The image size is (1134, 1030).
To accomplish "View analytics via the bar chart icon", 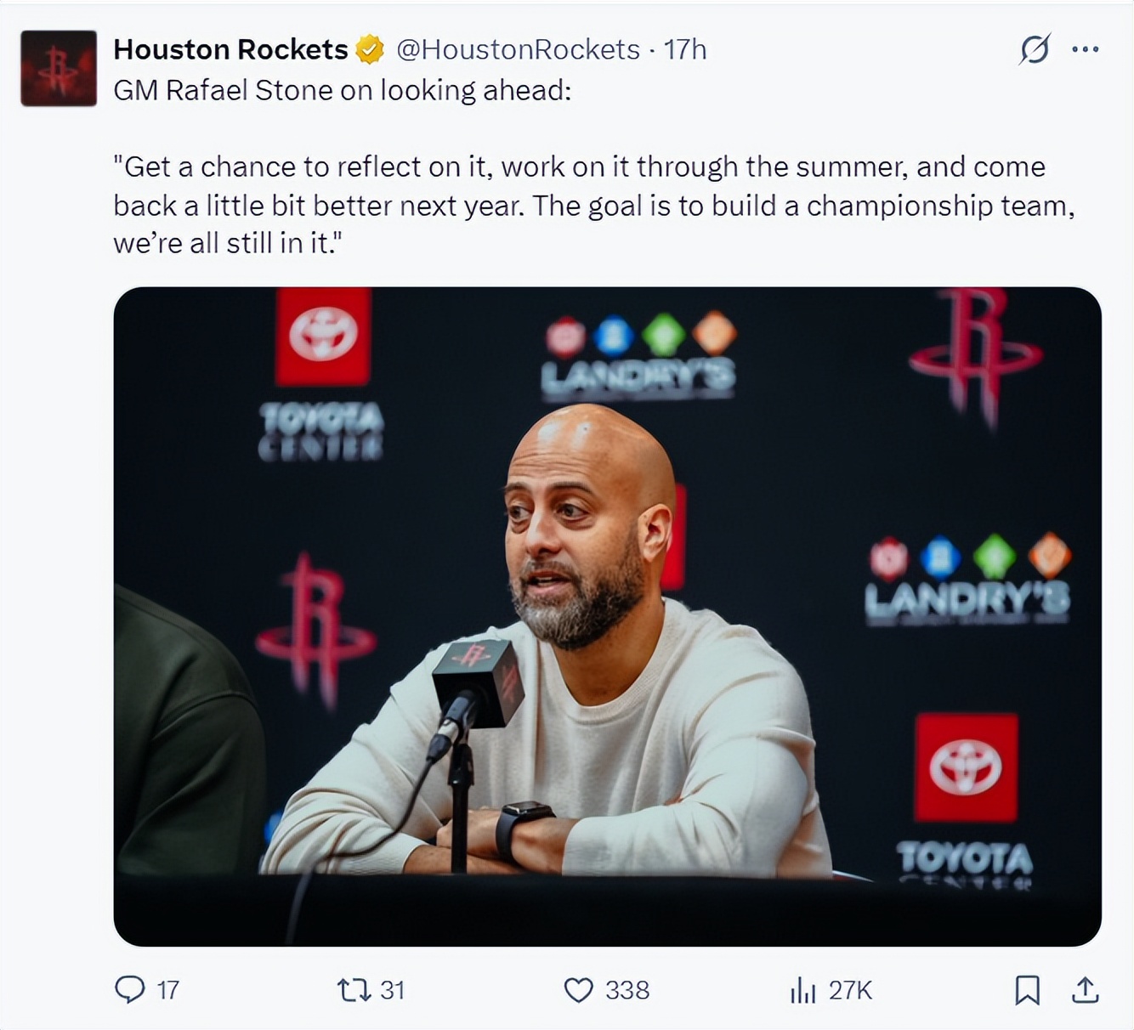I will (802, 989).
